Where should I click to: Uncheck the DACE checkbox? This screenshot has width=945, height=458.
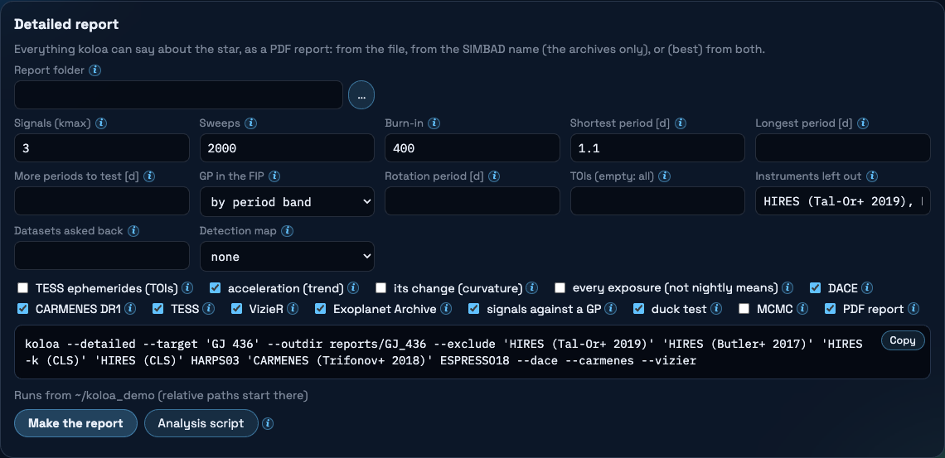816,288
